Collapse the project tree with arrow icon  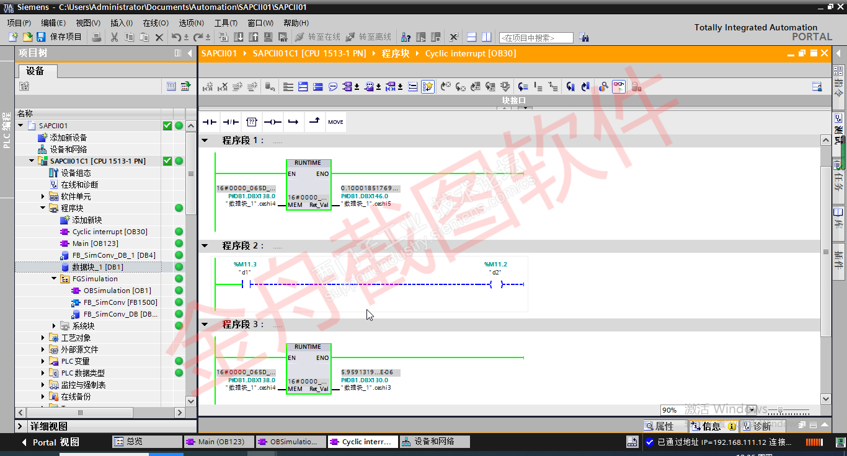[190, 53]
